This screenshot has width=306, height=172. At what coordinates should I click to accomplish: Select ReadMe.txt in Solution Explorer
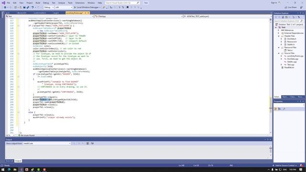(x=289, y=67)
